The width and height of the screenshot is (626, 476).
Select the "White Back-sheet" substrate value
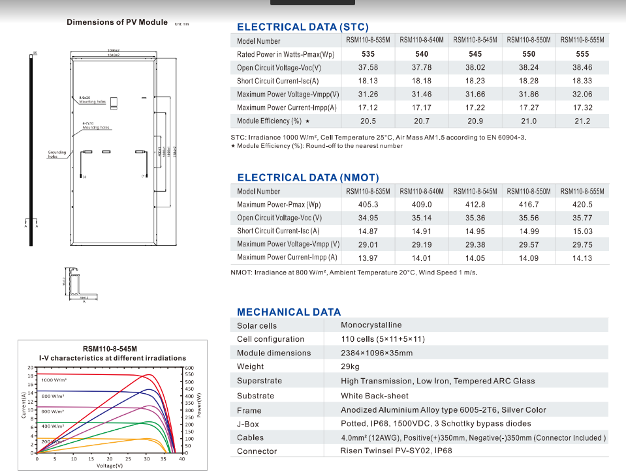(x=375, y=395)
